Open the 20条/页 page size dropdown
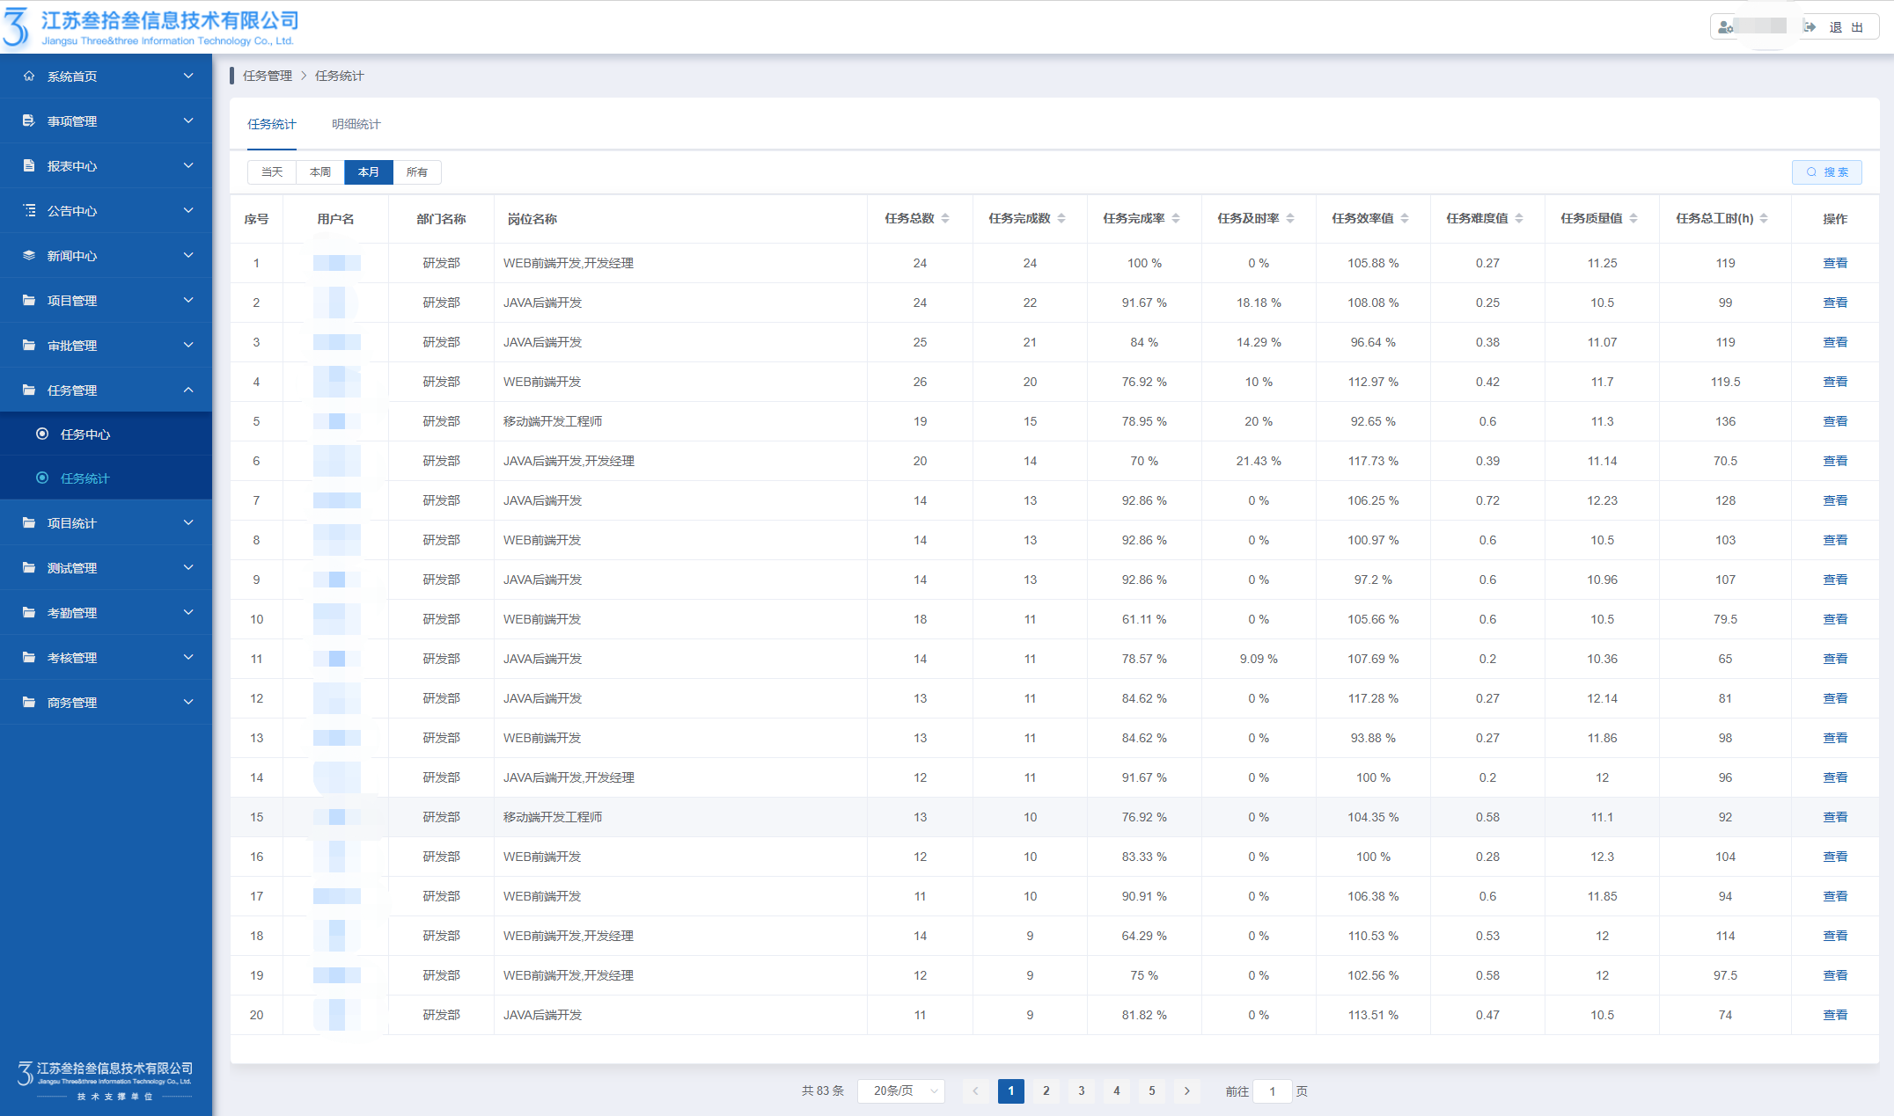The width and height of the screenshot is (1894, 1116). coord(901,1091)
